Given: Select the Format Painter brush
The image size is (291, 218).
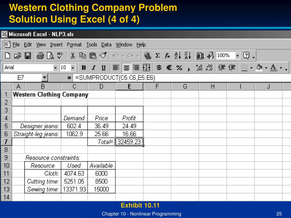Looking at the screenshot, I should click(x=103, y=55).
